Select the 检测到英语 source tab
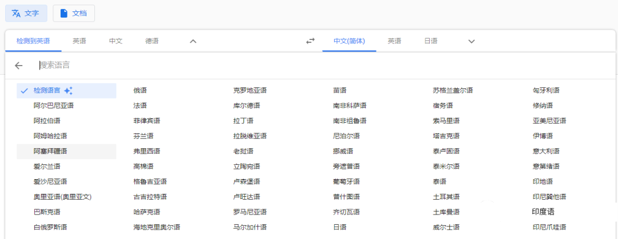Viewport: 618px width, 239px height. click(x=33, y=41)
